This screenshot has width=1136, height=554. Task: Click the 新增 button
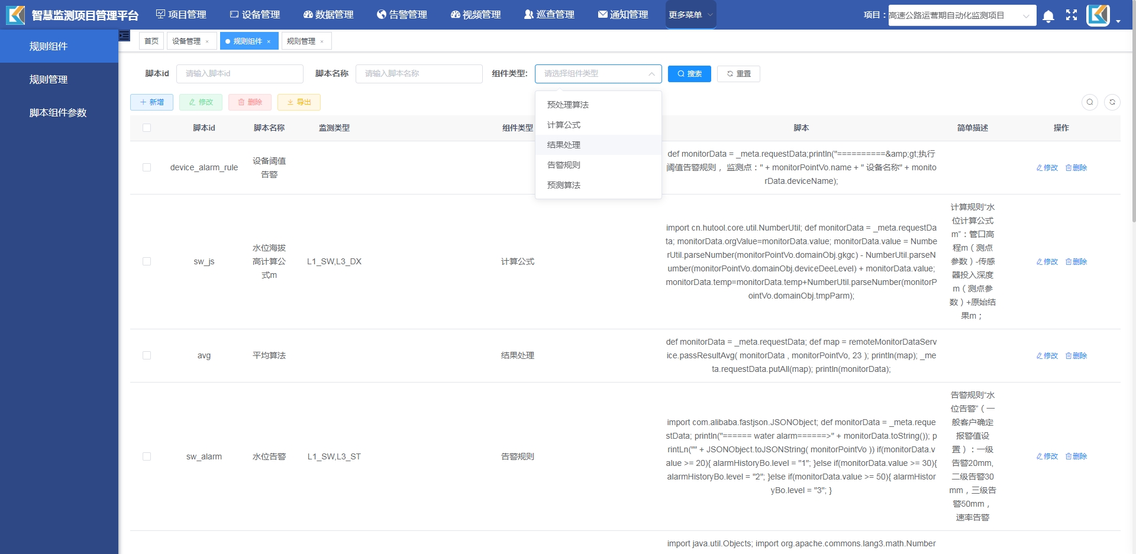151,102
